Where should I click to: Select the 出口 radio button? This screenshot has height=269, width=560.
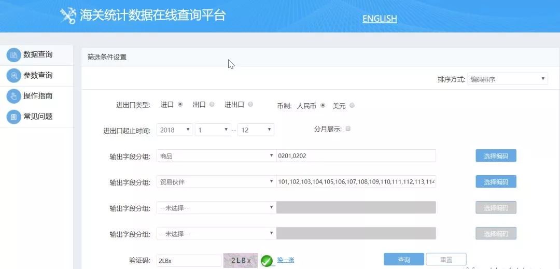(212, 105)
